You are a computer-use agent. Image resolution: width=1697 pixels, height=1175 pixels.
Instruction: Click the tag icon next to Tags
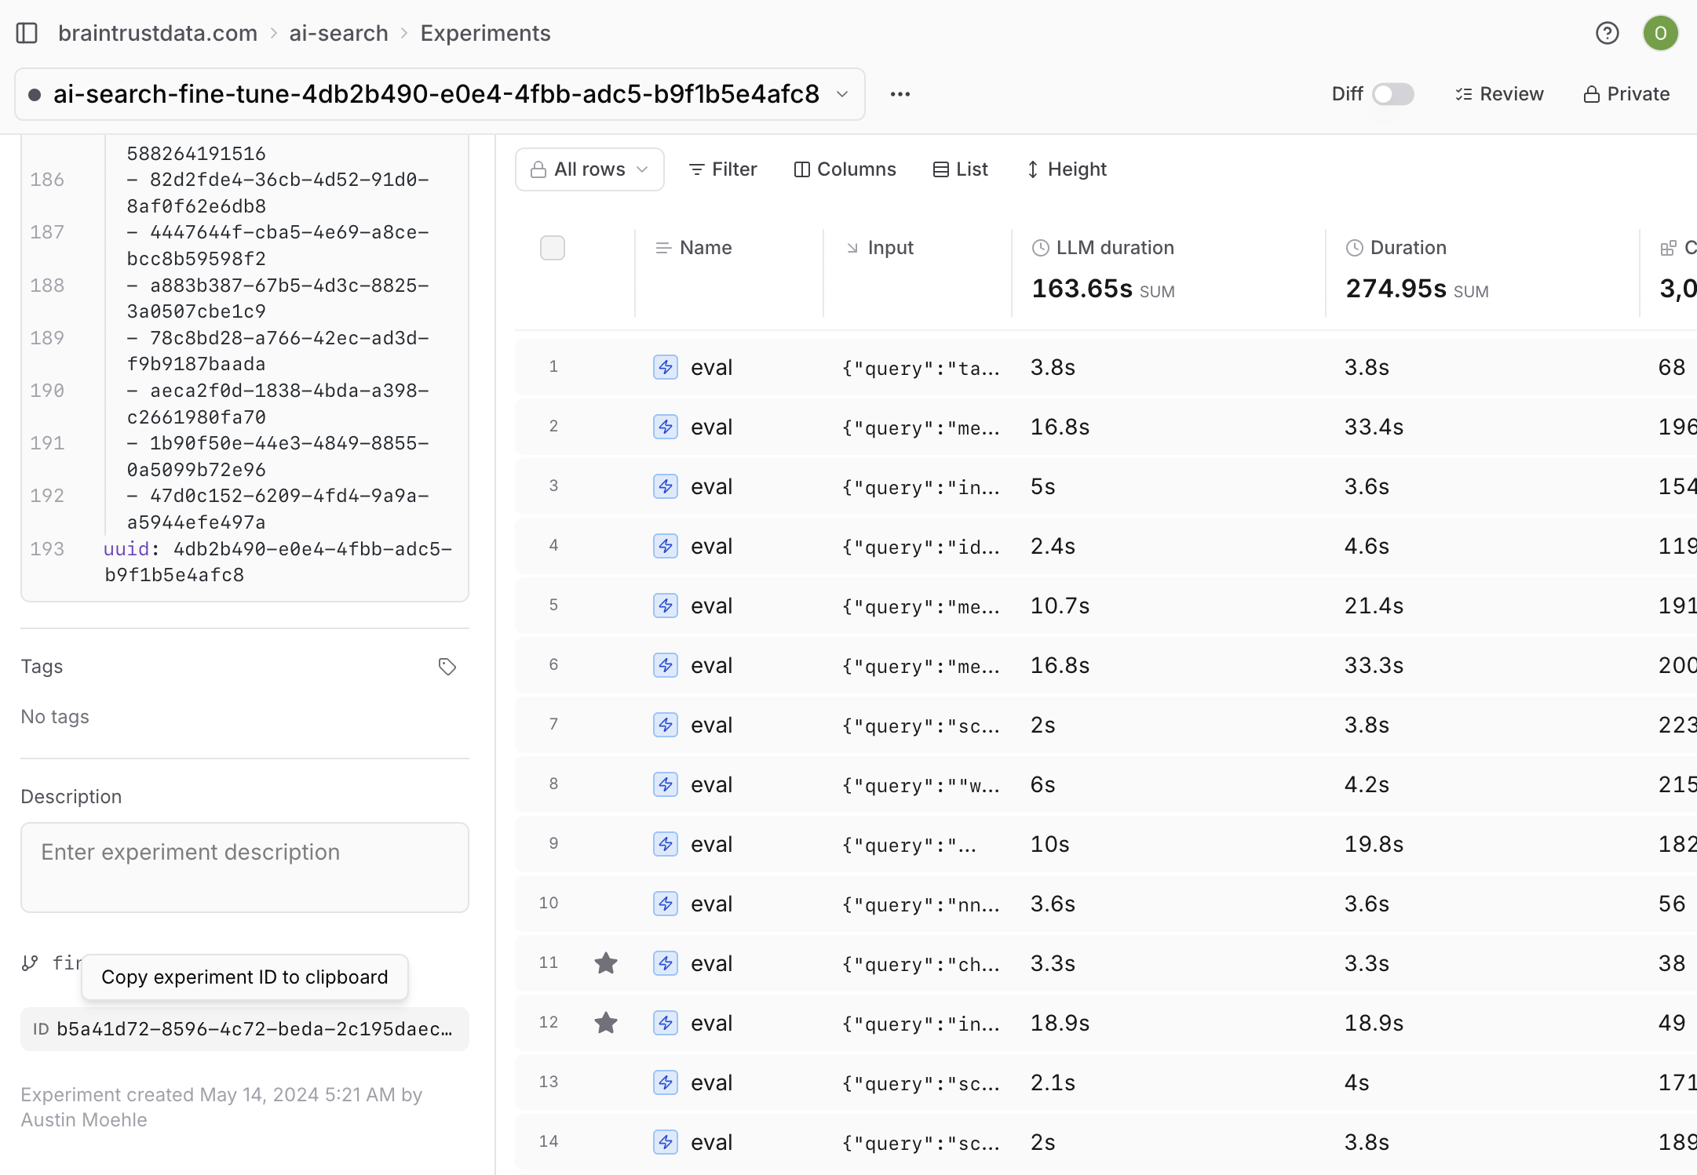[x=447, y=667]
